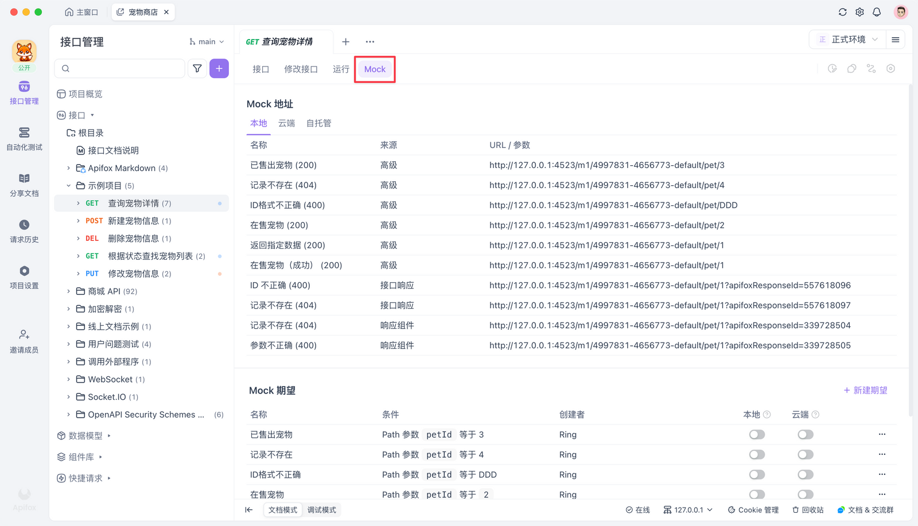The height and width of the screenshot is (526, 918).
Task: Click the sync/refresh icon in the title bar
Action: pyautogui.click(x=842, y=11)
